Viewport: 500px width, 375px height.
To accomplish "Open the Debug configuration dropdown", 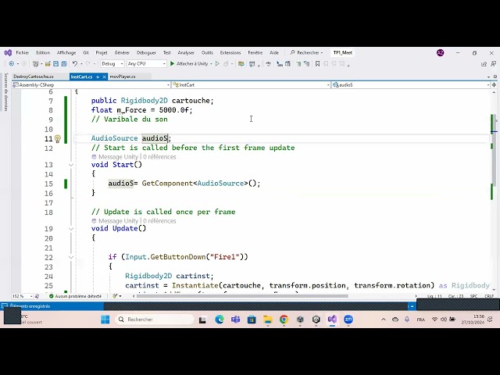I will pos(112,64).
